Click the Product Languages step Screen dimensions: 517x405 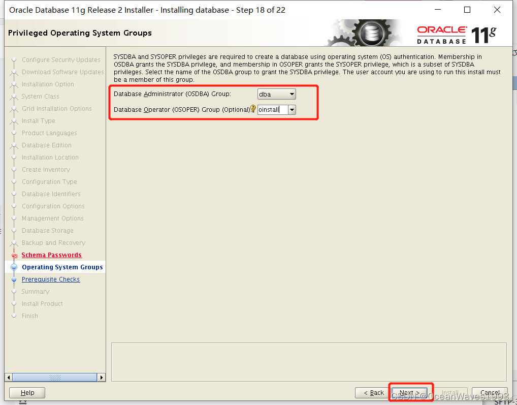49,133
